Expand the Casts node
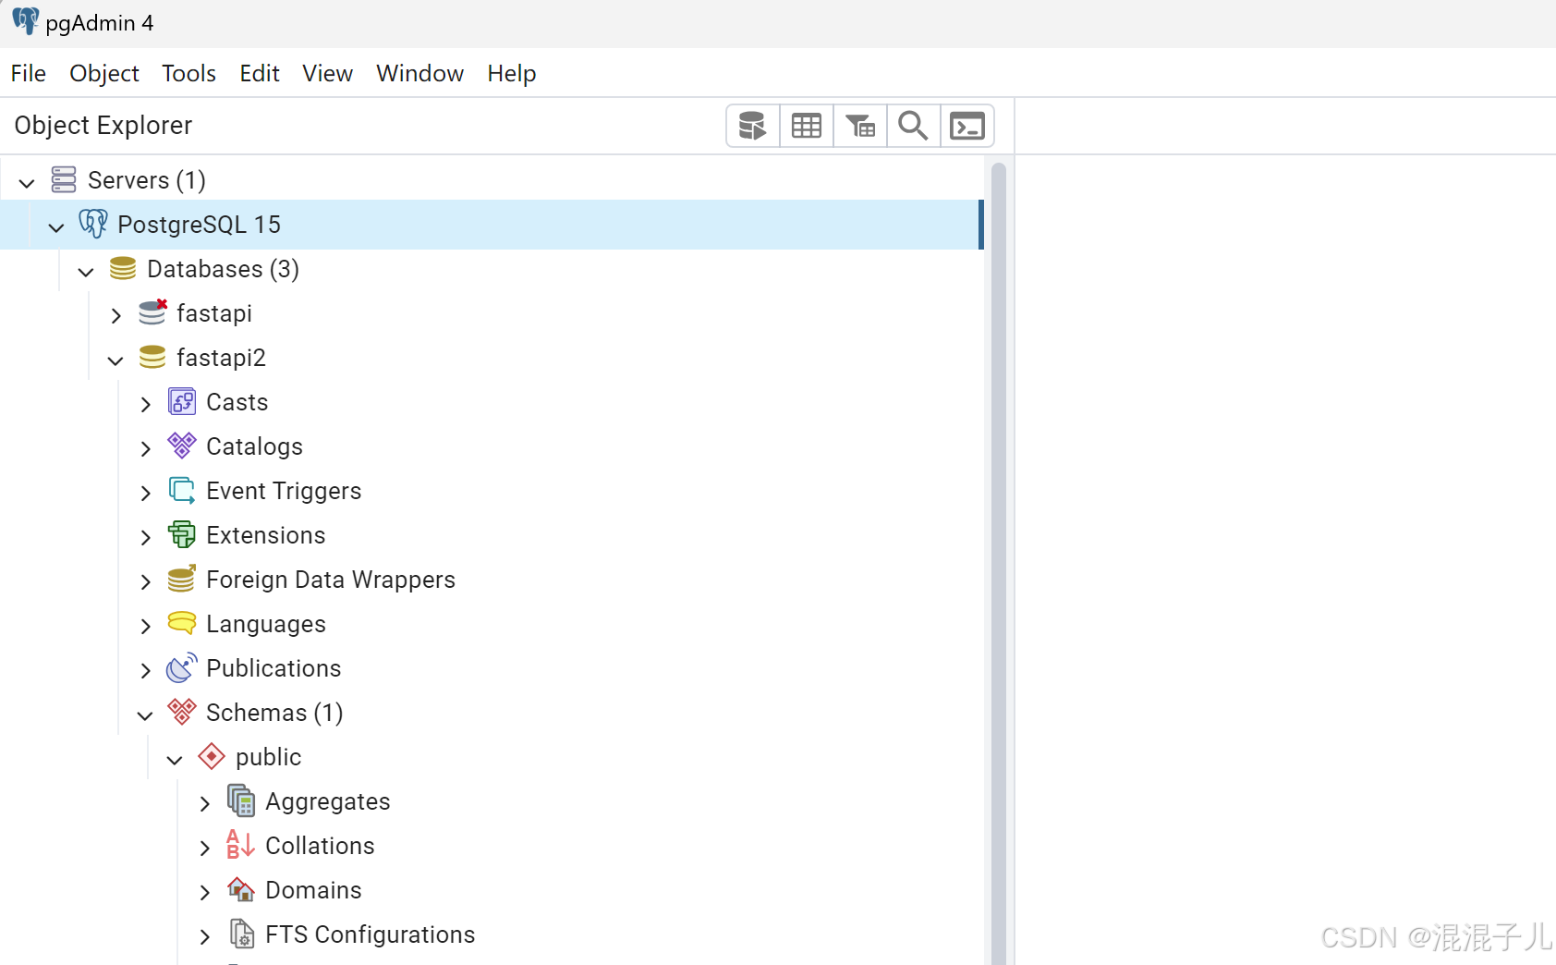The width and height of the screenshot is (1556, 965). (x=145, y=404)
